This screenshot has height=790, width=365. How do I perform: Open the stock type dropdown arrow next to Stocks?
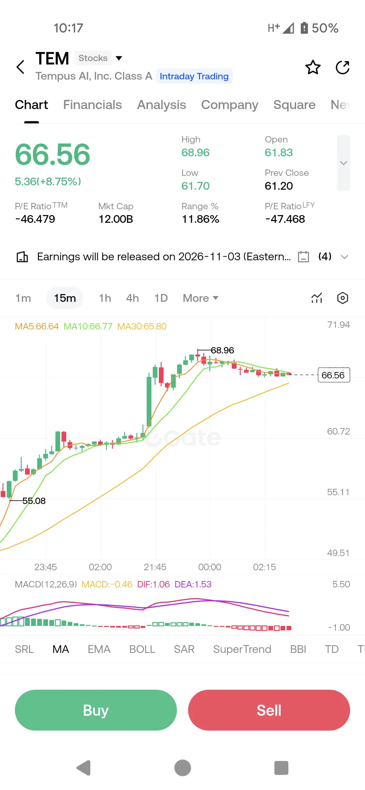pyautogui.click(x=119, y=58)
